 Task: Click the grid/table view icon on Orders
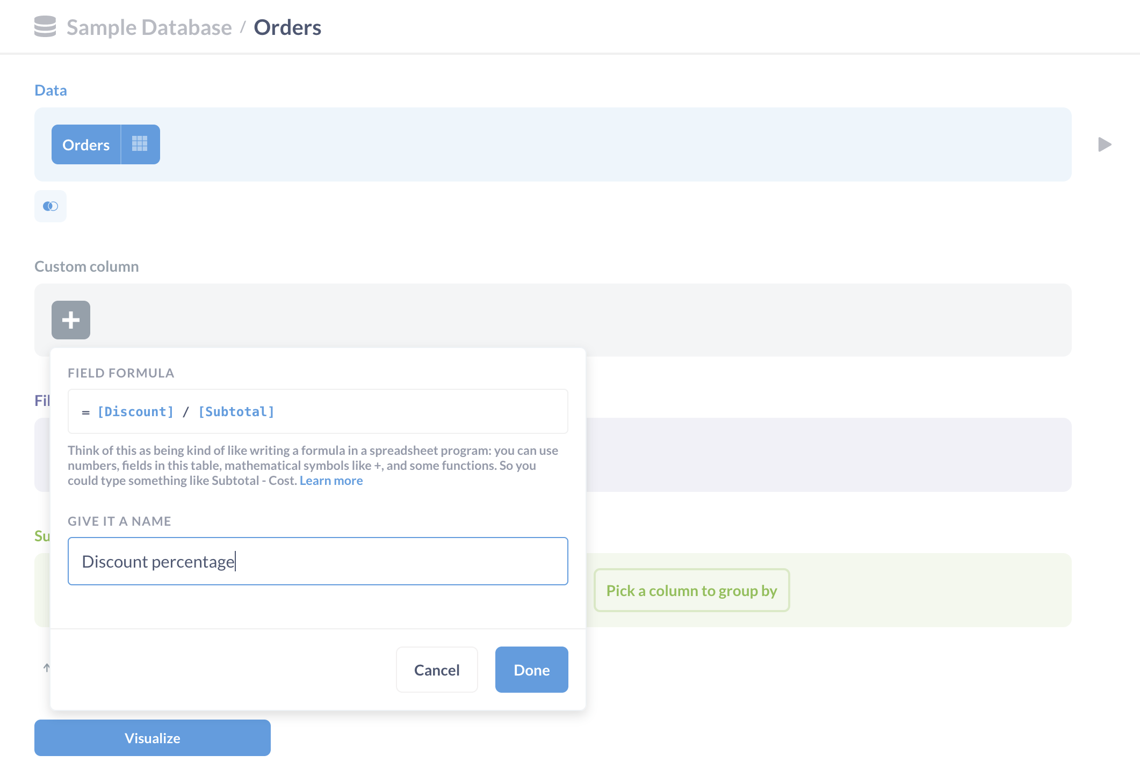[x=139, y=144]
